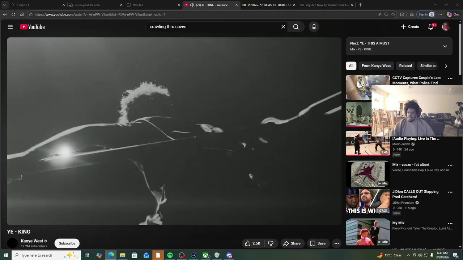Sign in to the Edge profile
The height and width of the screenshot is (260, 463).
[426, 14]
